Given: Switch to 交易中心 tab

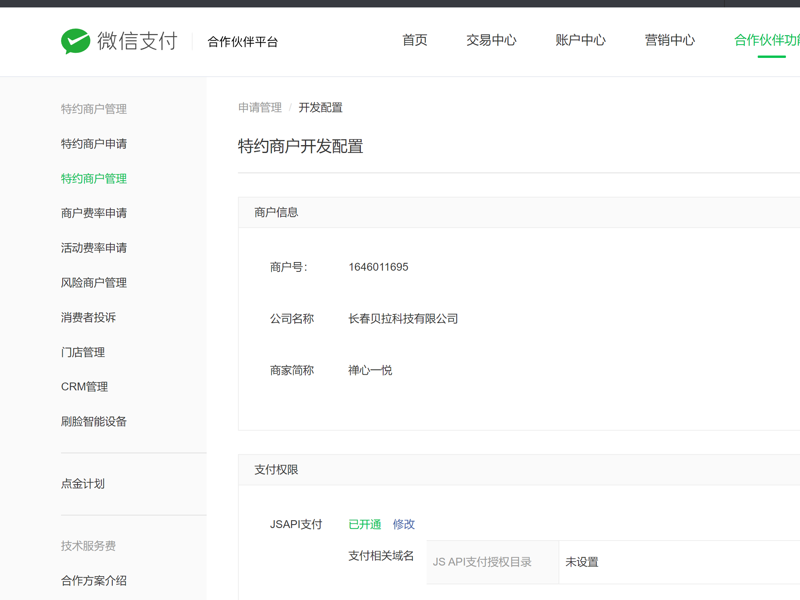Looking at the screenshot, I should (491, 40).
